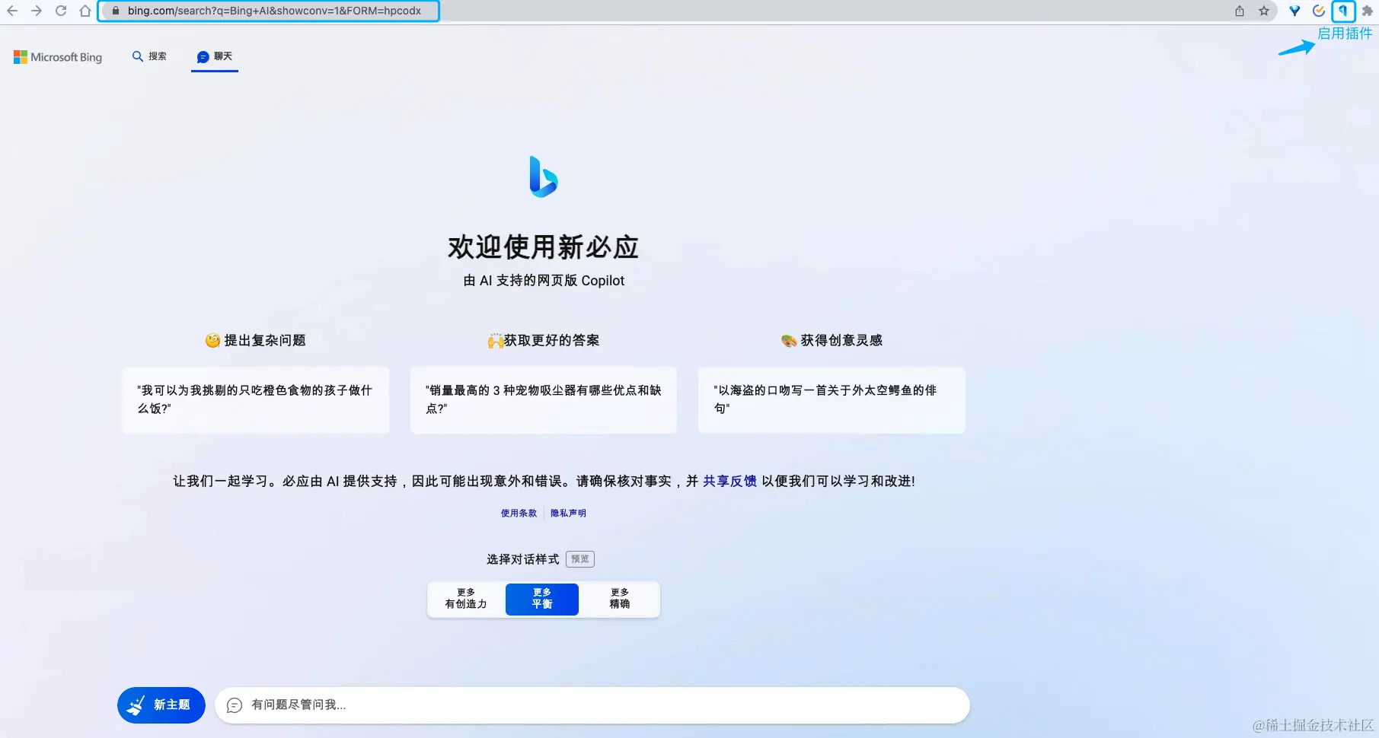Click the 欢迎使用新必应 heading

point(543,247)
